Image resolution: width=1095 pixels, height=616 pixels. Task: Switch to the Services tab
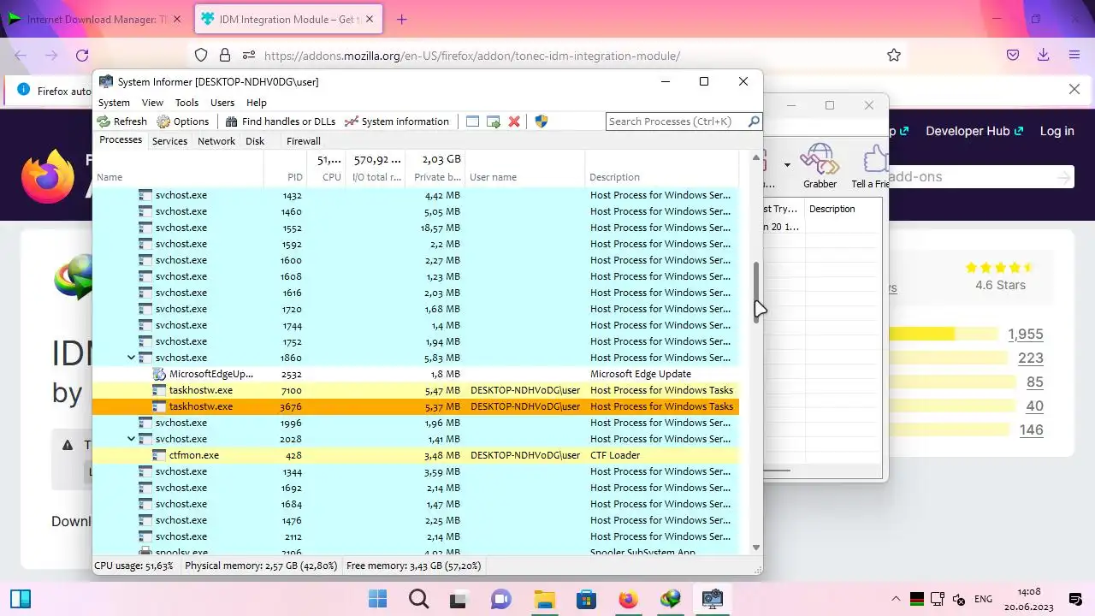[x=169, y=141]
